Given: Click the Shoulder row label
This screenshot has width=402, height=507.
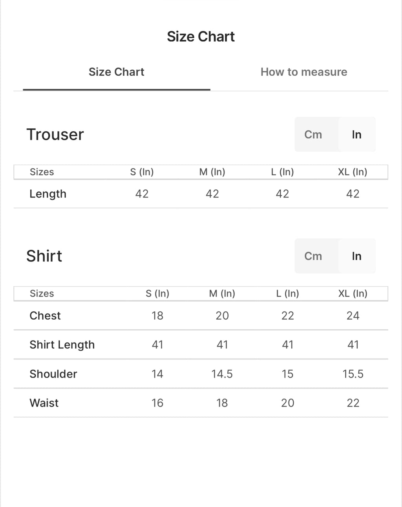Looking at the screenshot, I should 53,374.
